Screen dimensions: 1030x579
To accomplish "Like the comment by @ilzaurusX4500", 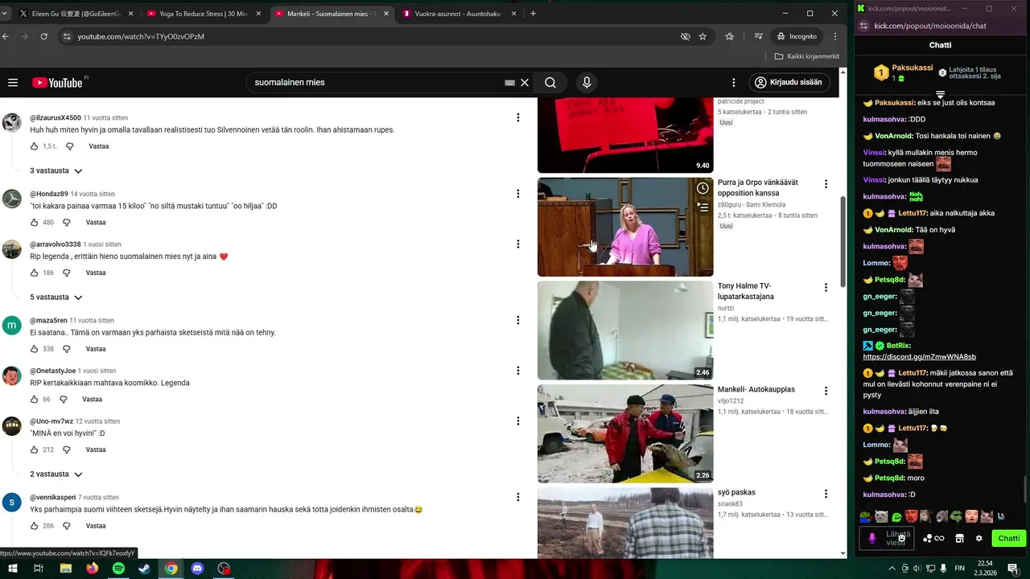I will click(x=34, y=146).
